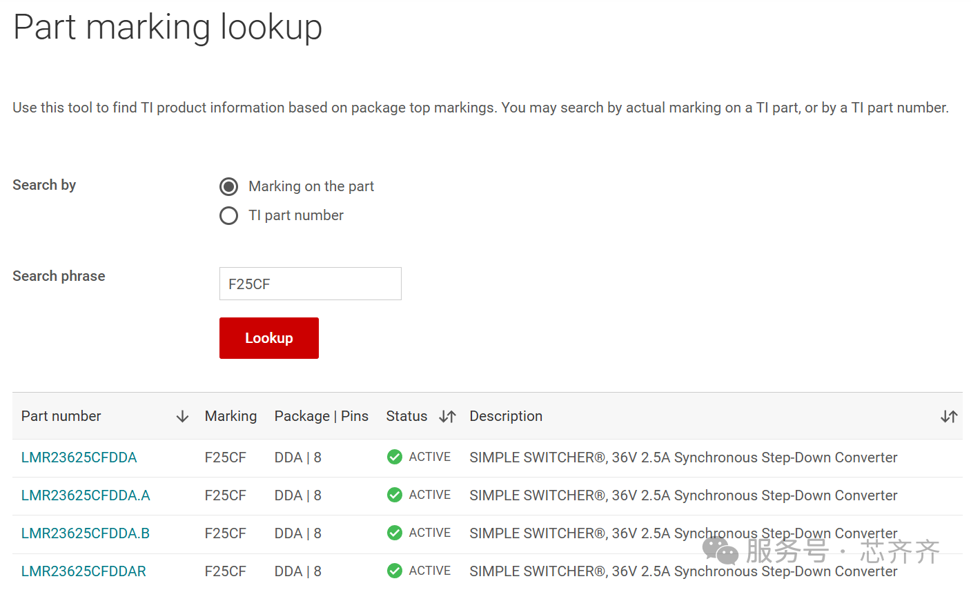
Task: Sort the Status column using arrows icon
Action: click(447, 416)
